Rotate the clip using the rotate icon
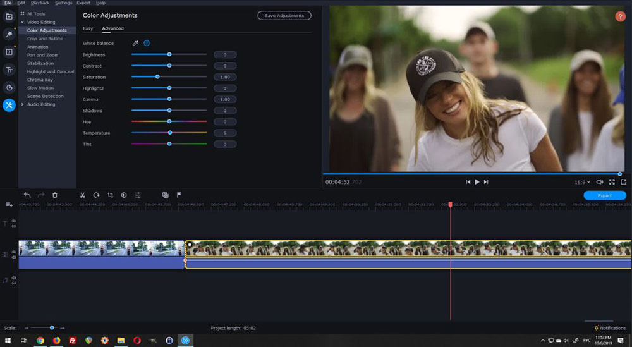632x347 pixels. point(96,195)
